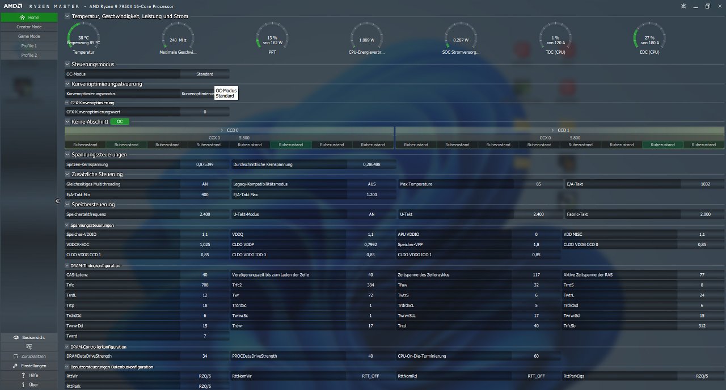Viewport: 726px width, 390px height.
Task: Collapse Benutzersteuerungen Datenbuskonfiguration section
Action: pos(67,367)
